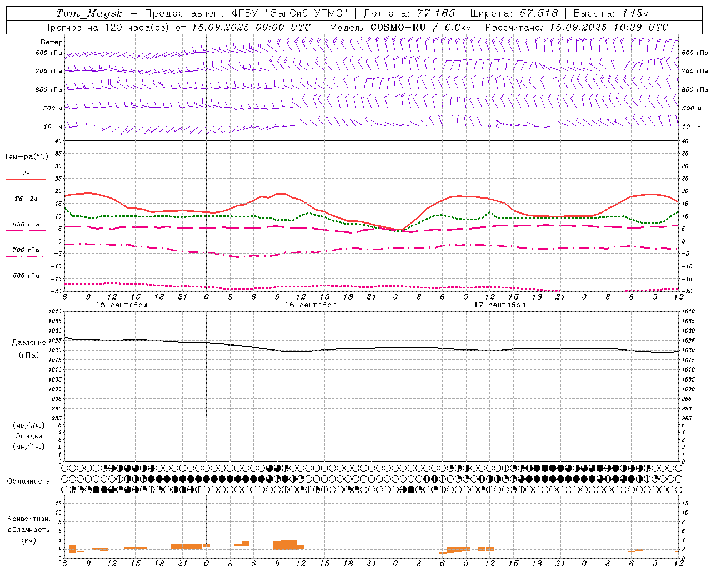Click the Осадки precipitation label

29,436
